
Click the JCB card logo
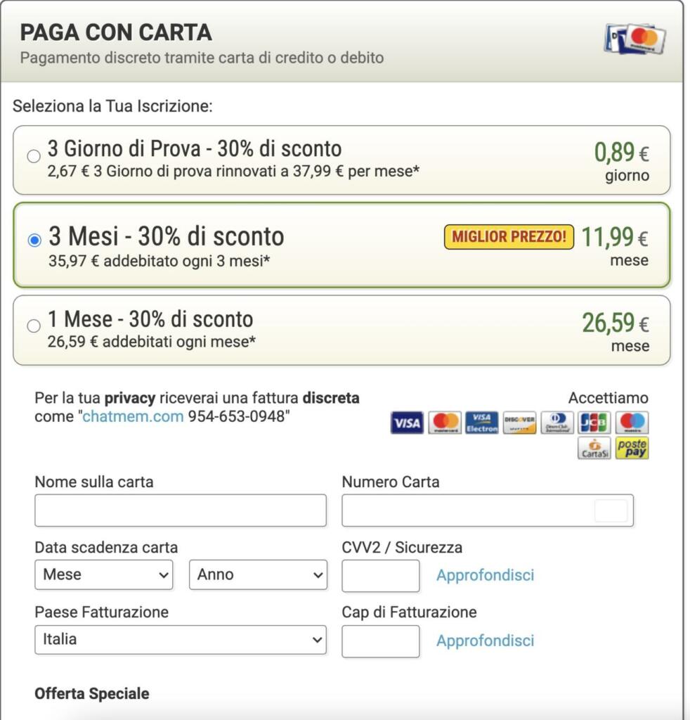click(594, 423)
